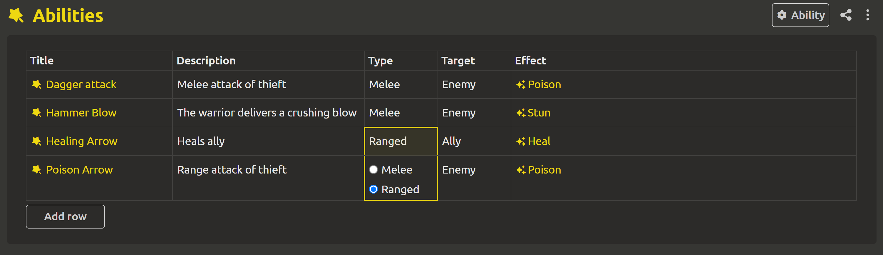The height and width of the screenshot is (255, 883).
Task: Click the star icon beside Dagger attack
Action: (x=37, y=84)
